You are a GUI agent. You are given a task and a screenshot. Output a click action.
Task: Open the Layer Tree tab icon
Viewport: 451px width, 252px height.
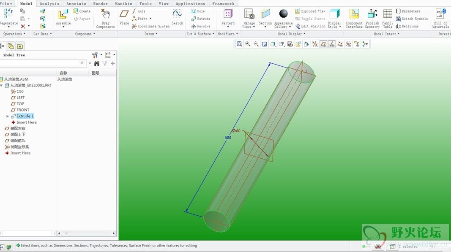(x=11, y=46)
